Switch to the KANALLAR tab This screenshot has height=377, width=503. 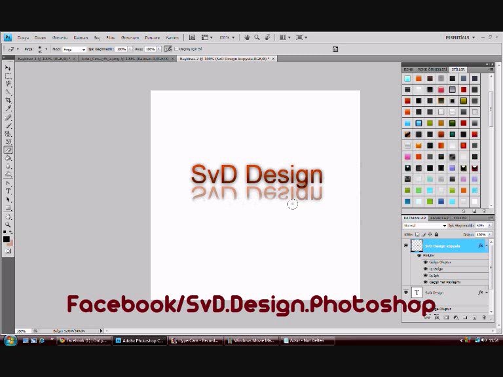click(439, 218)
